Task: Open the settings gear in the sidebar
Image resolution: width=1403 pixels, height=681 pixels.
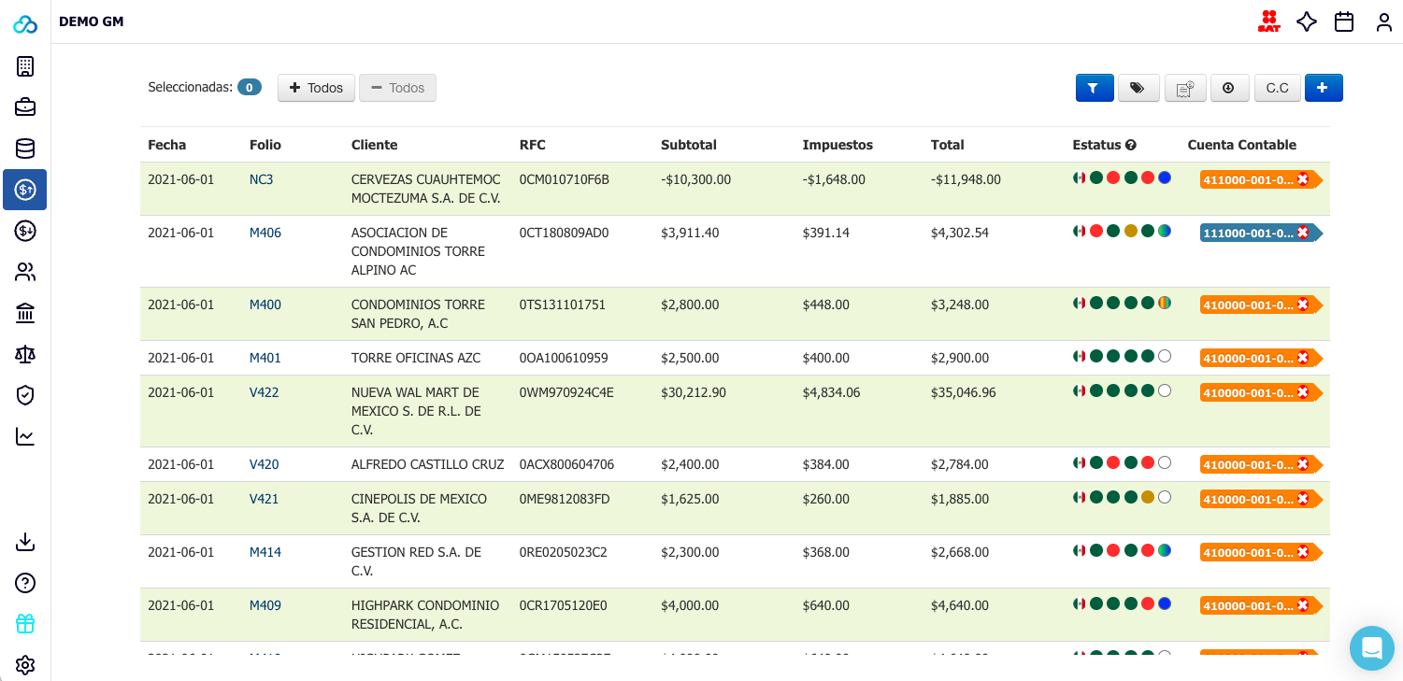Action: [x=25, y=665]
